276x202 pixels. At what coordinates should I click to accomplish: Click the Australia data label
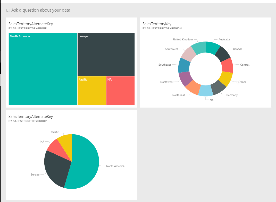click(x=224, y=40)
